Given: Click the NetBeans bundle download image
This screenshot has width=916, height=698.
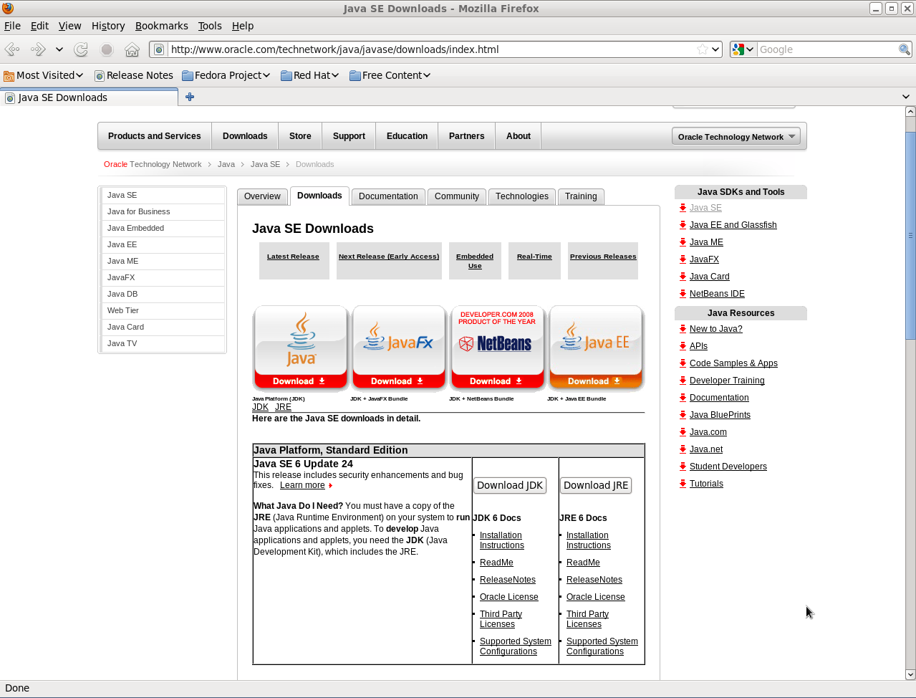Looking at the screenshot, I should click(x=497, y=348).
